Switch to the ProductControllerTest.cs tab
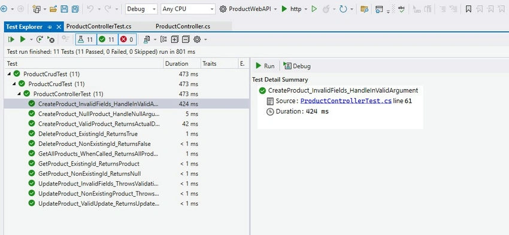 coord(99,26)
